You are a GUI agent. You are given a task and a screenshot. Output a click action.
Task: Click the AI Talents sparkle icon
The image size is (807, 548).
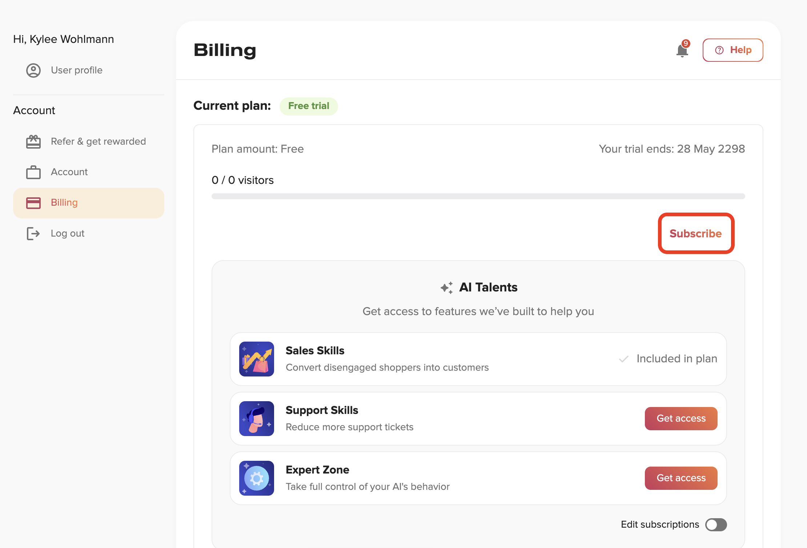[x=447, y=288]
